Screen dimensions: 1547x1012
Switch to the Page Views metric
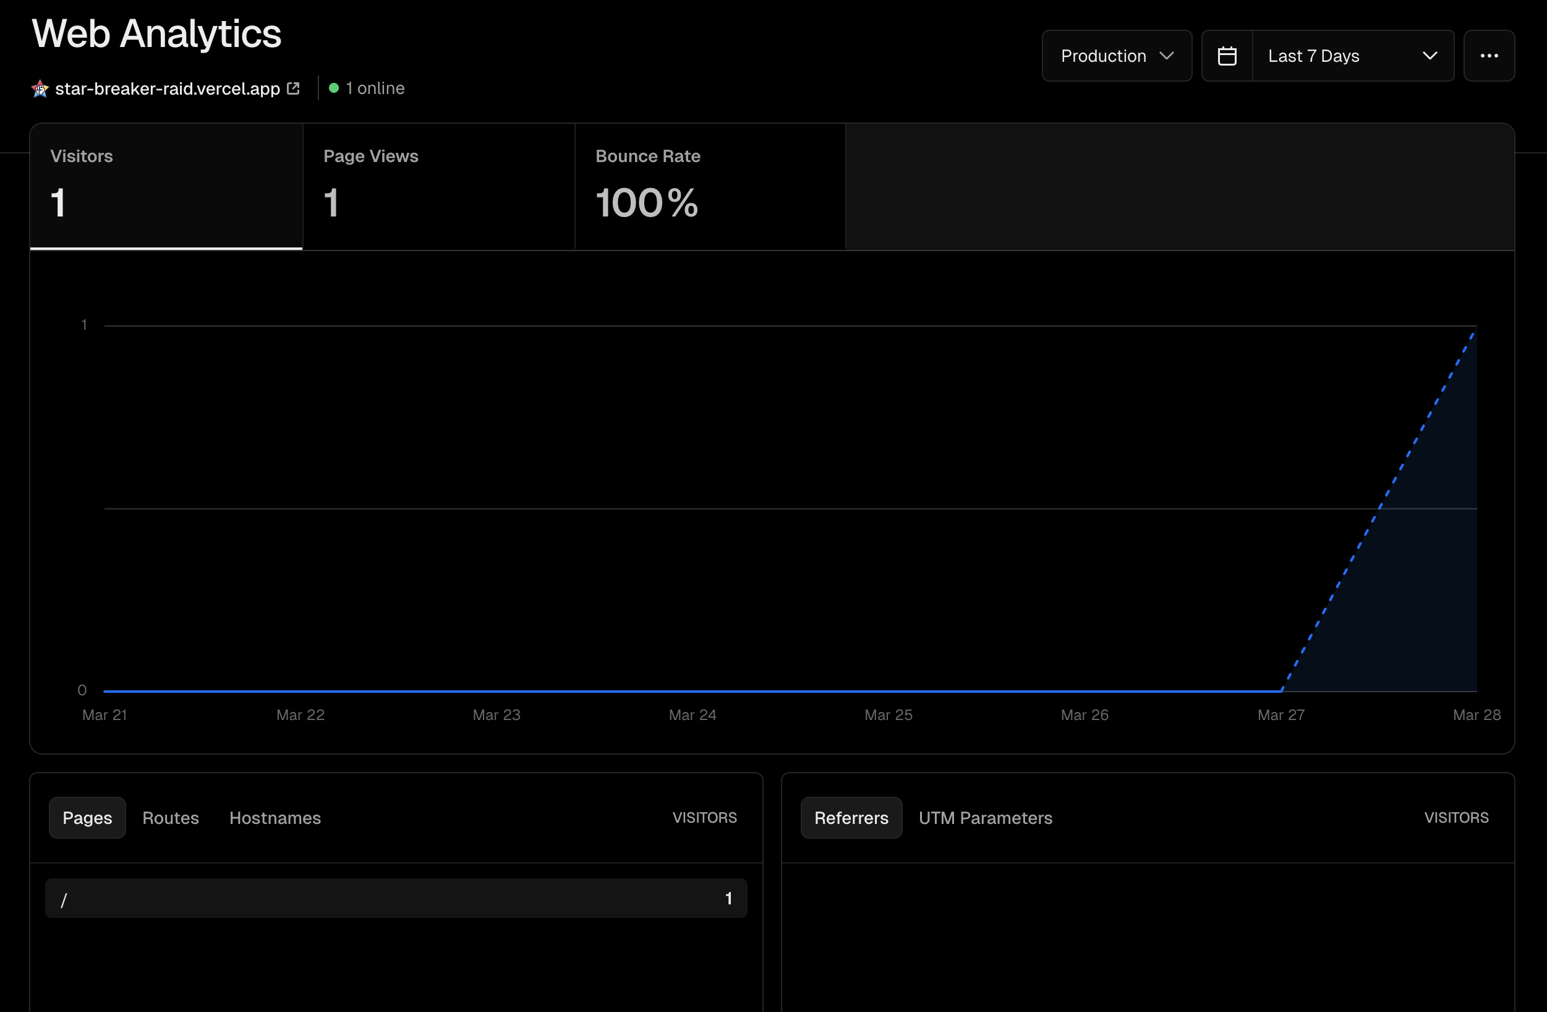click(439, 186)
